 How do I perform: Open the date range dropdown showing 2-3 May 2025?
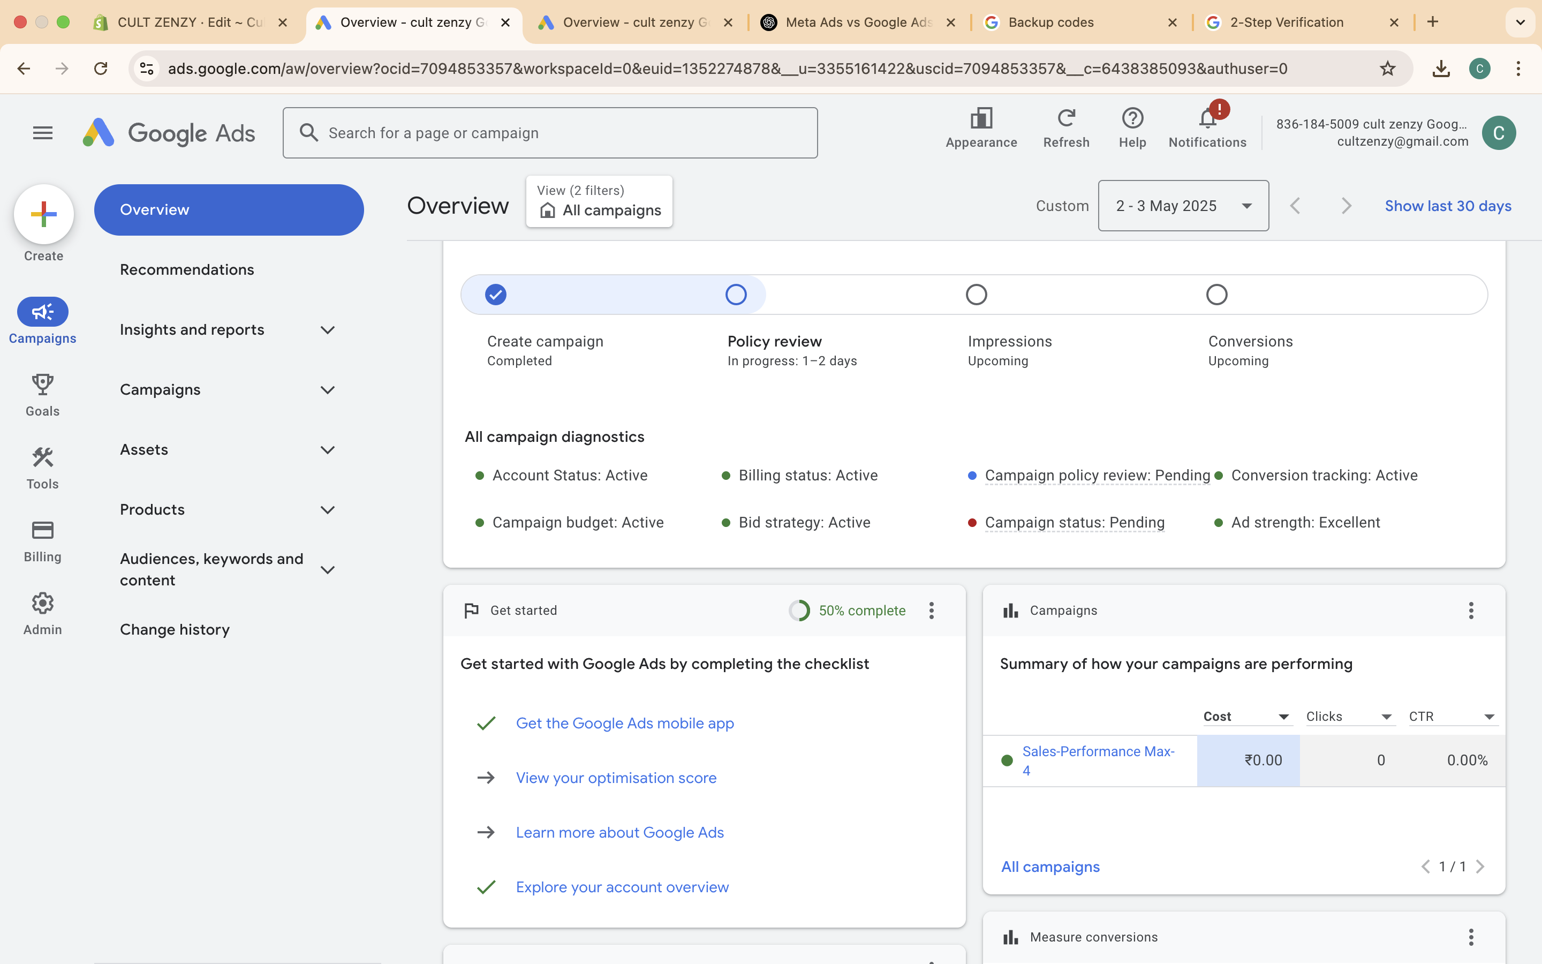click(x=1183, y=205)
